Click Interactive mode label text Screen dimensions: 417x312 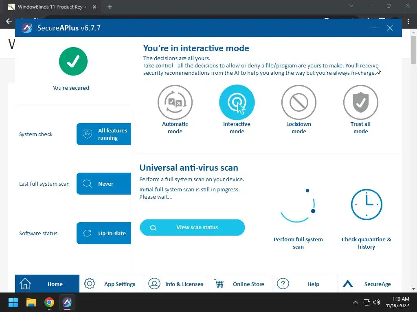(x=237, y=128)
